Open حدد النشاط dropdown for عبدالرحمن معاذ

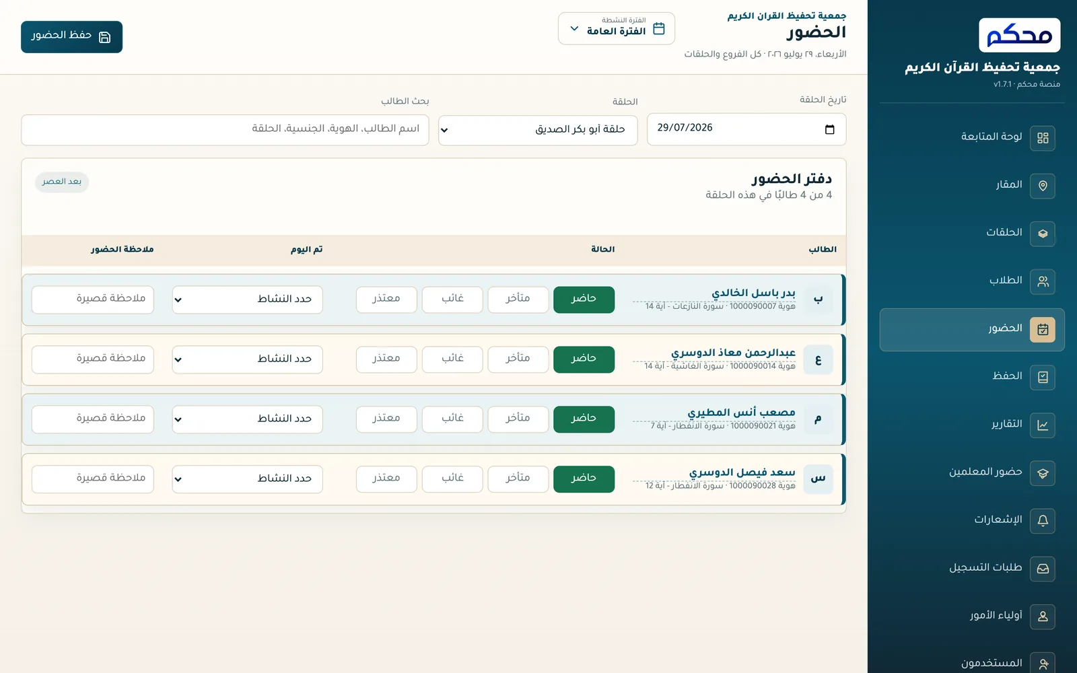(x=247, y=359)
